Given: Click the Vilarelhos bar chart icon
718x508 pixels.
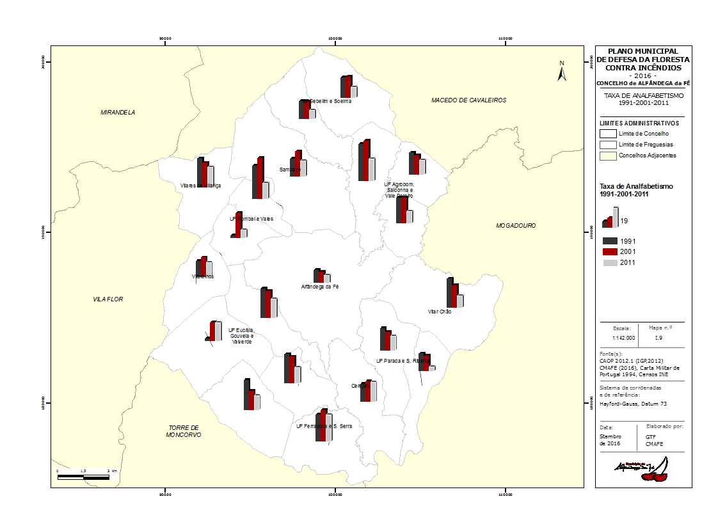Looking at the screenshot, I should tap(204, 266).
